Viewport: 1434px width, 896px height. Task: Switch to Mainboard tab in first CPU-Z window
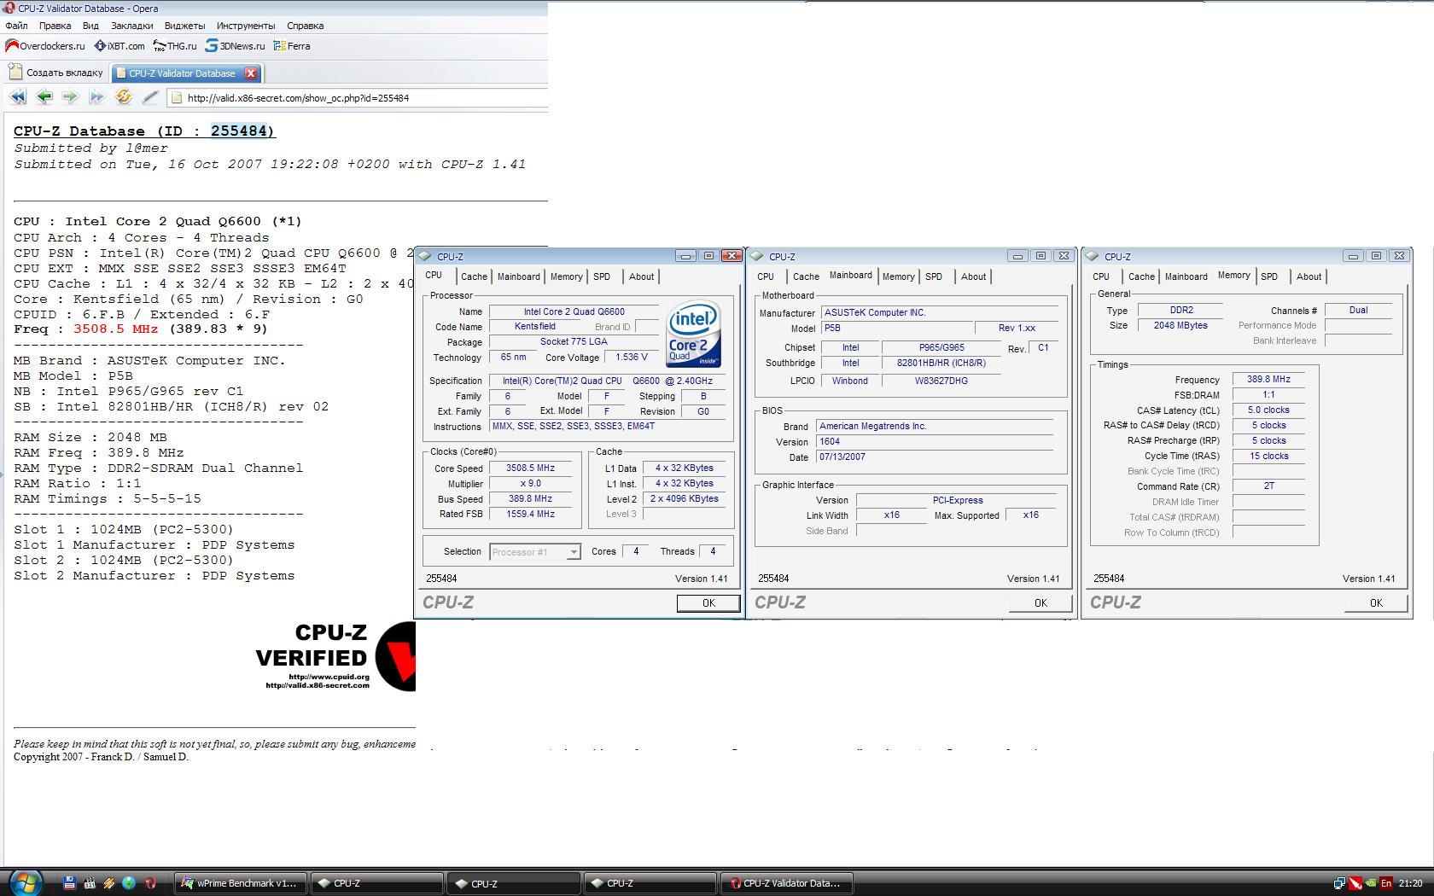519,276
